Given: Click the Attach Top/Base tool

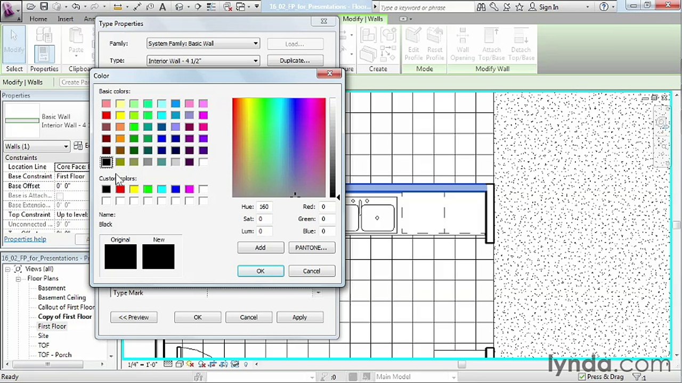Looking at the screenshot, I should tap(491, 44).
